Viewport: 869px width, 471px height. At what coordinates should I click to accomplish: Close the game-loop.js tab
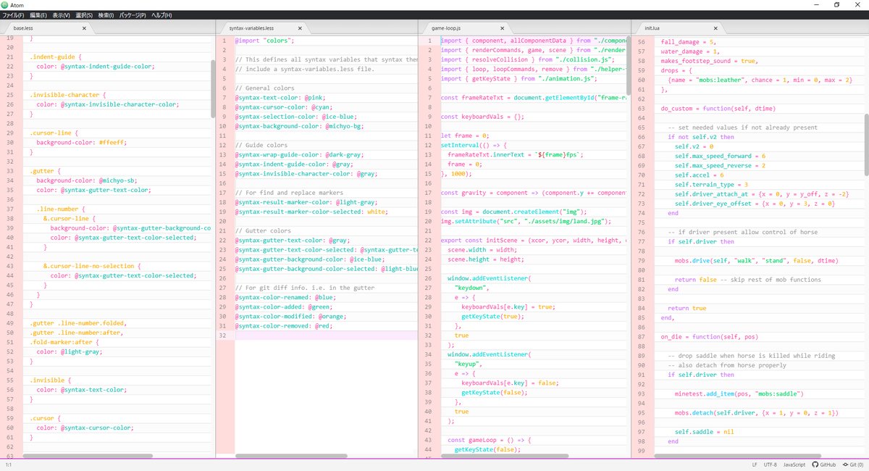pyautogui.click(x=501, y=28)
